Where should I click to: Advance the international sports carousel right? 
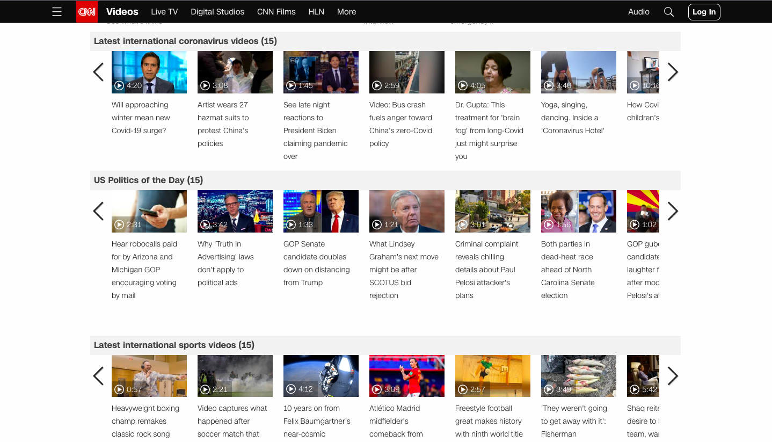click(673, 375)
